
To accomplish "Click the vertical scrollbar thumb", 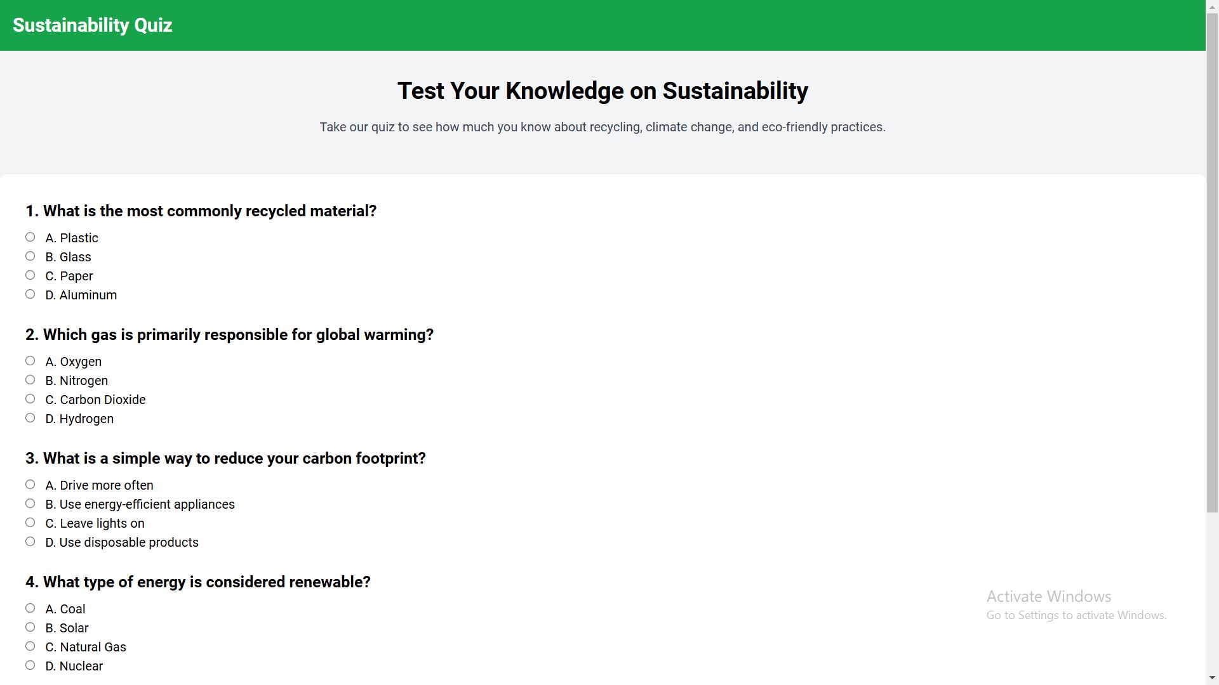I will (x=1212, y=263).
